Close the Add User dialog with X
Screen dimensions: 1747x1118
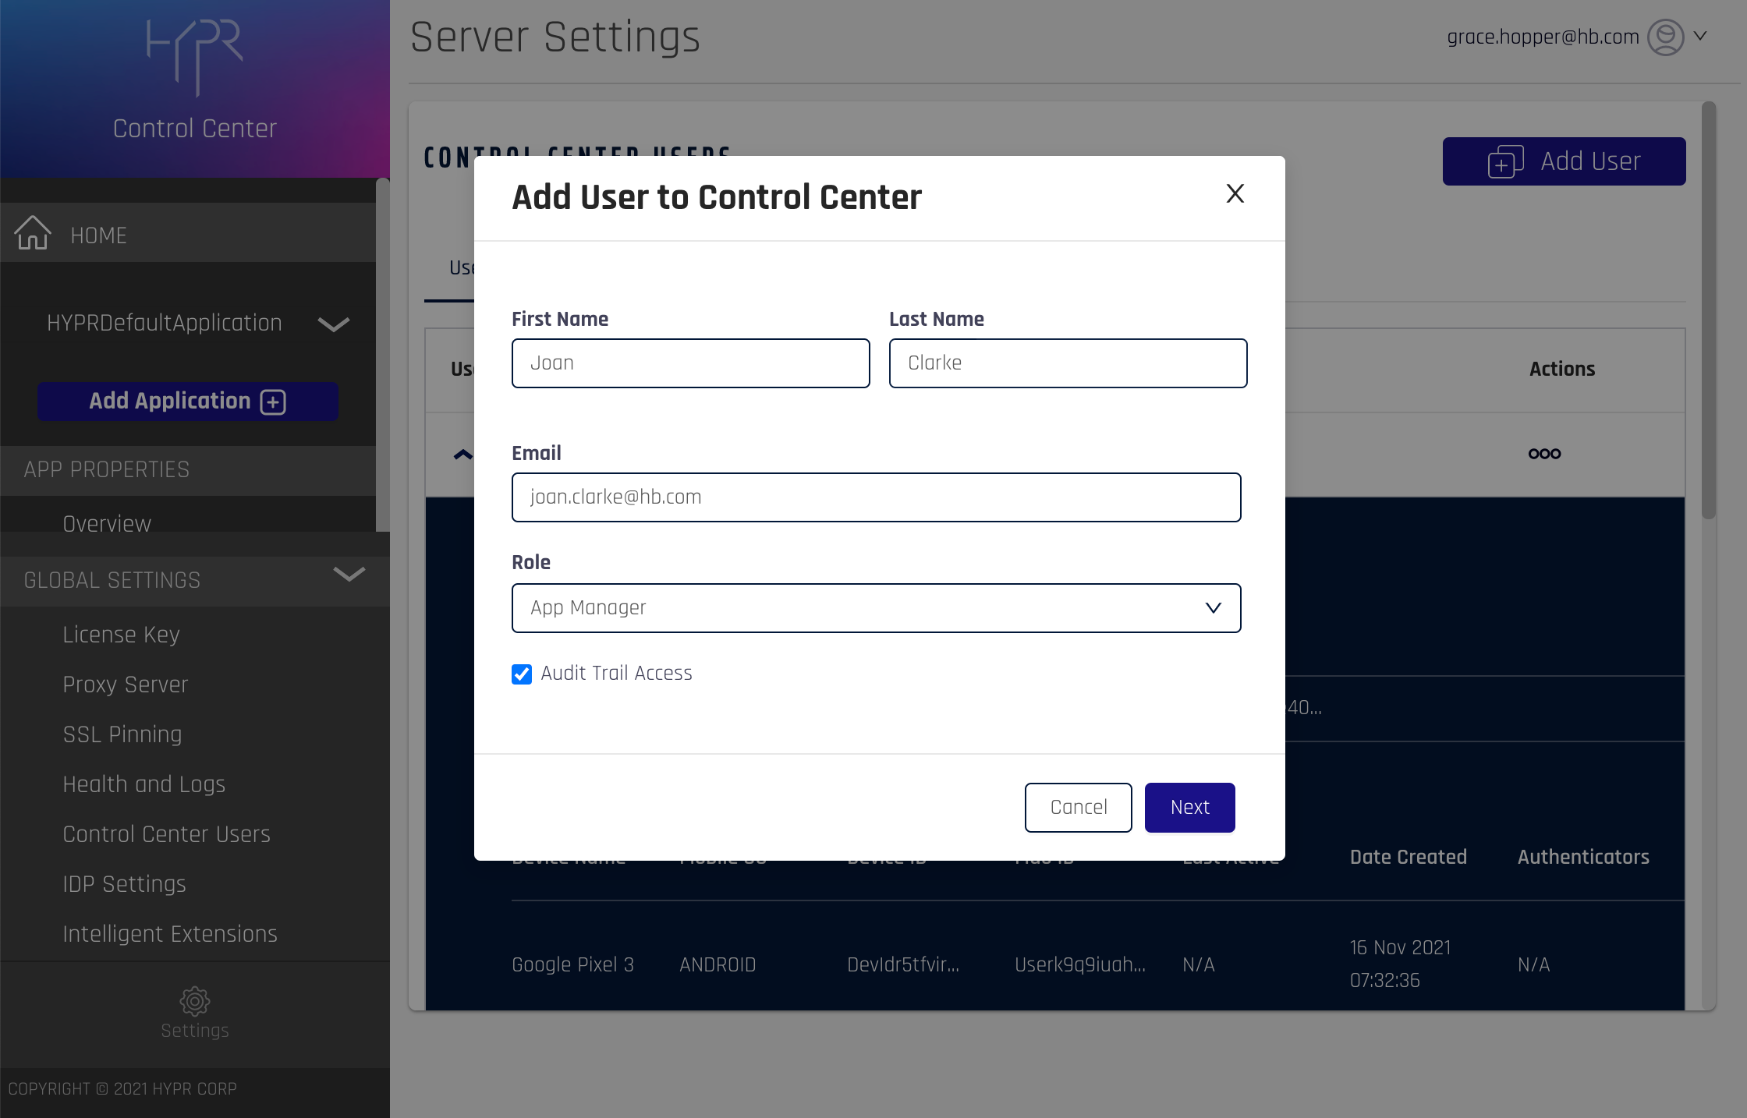(x=1235, y=194)
